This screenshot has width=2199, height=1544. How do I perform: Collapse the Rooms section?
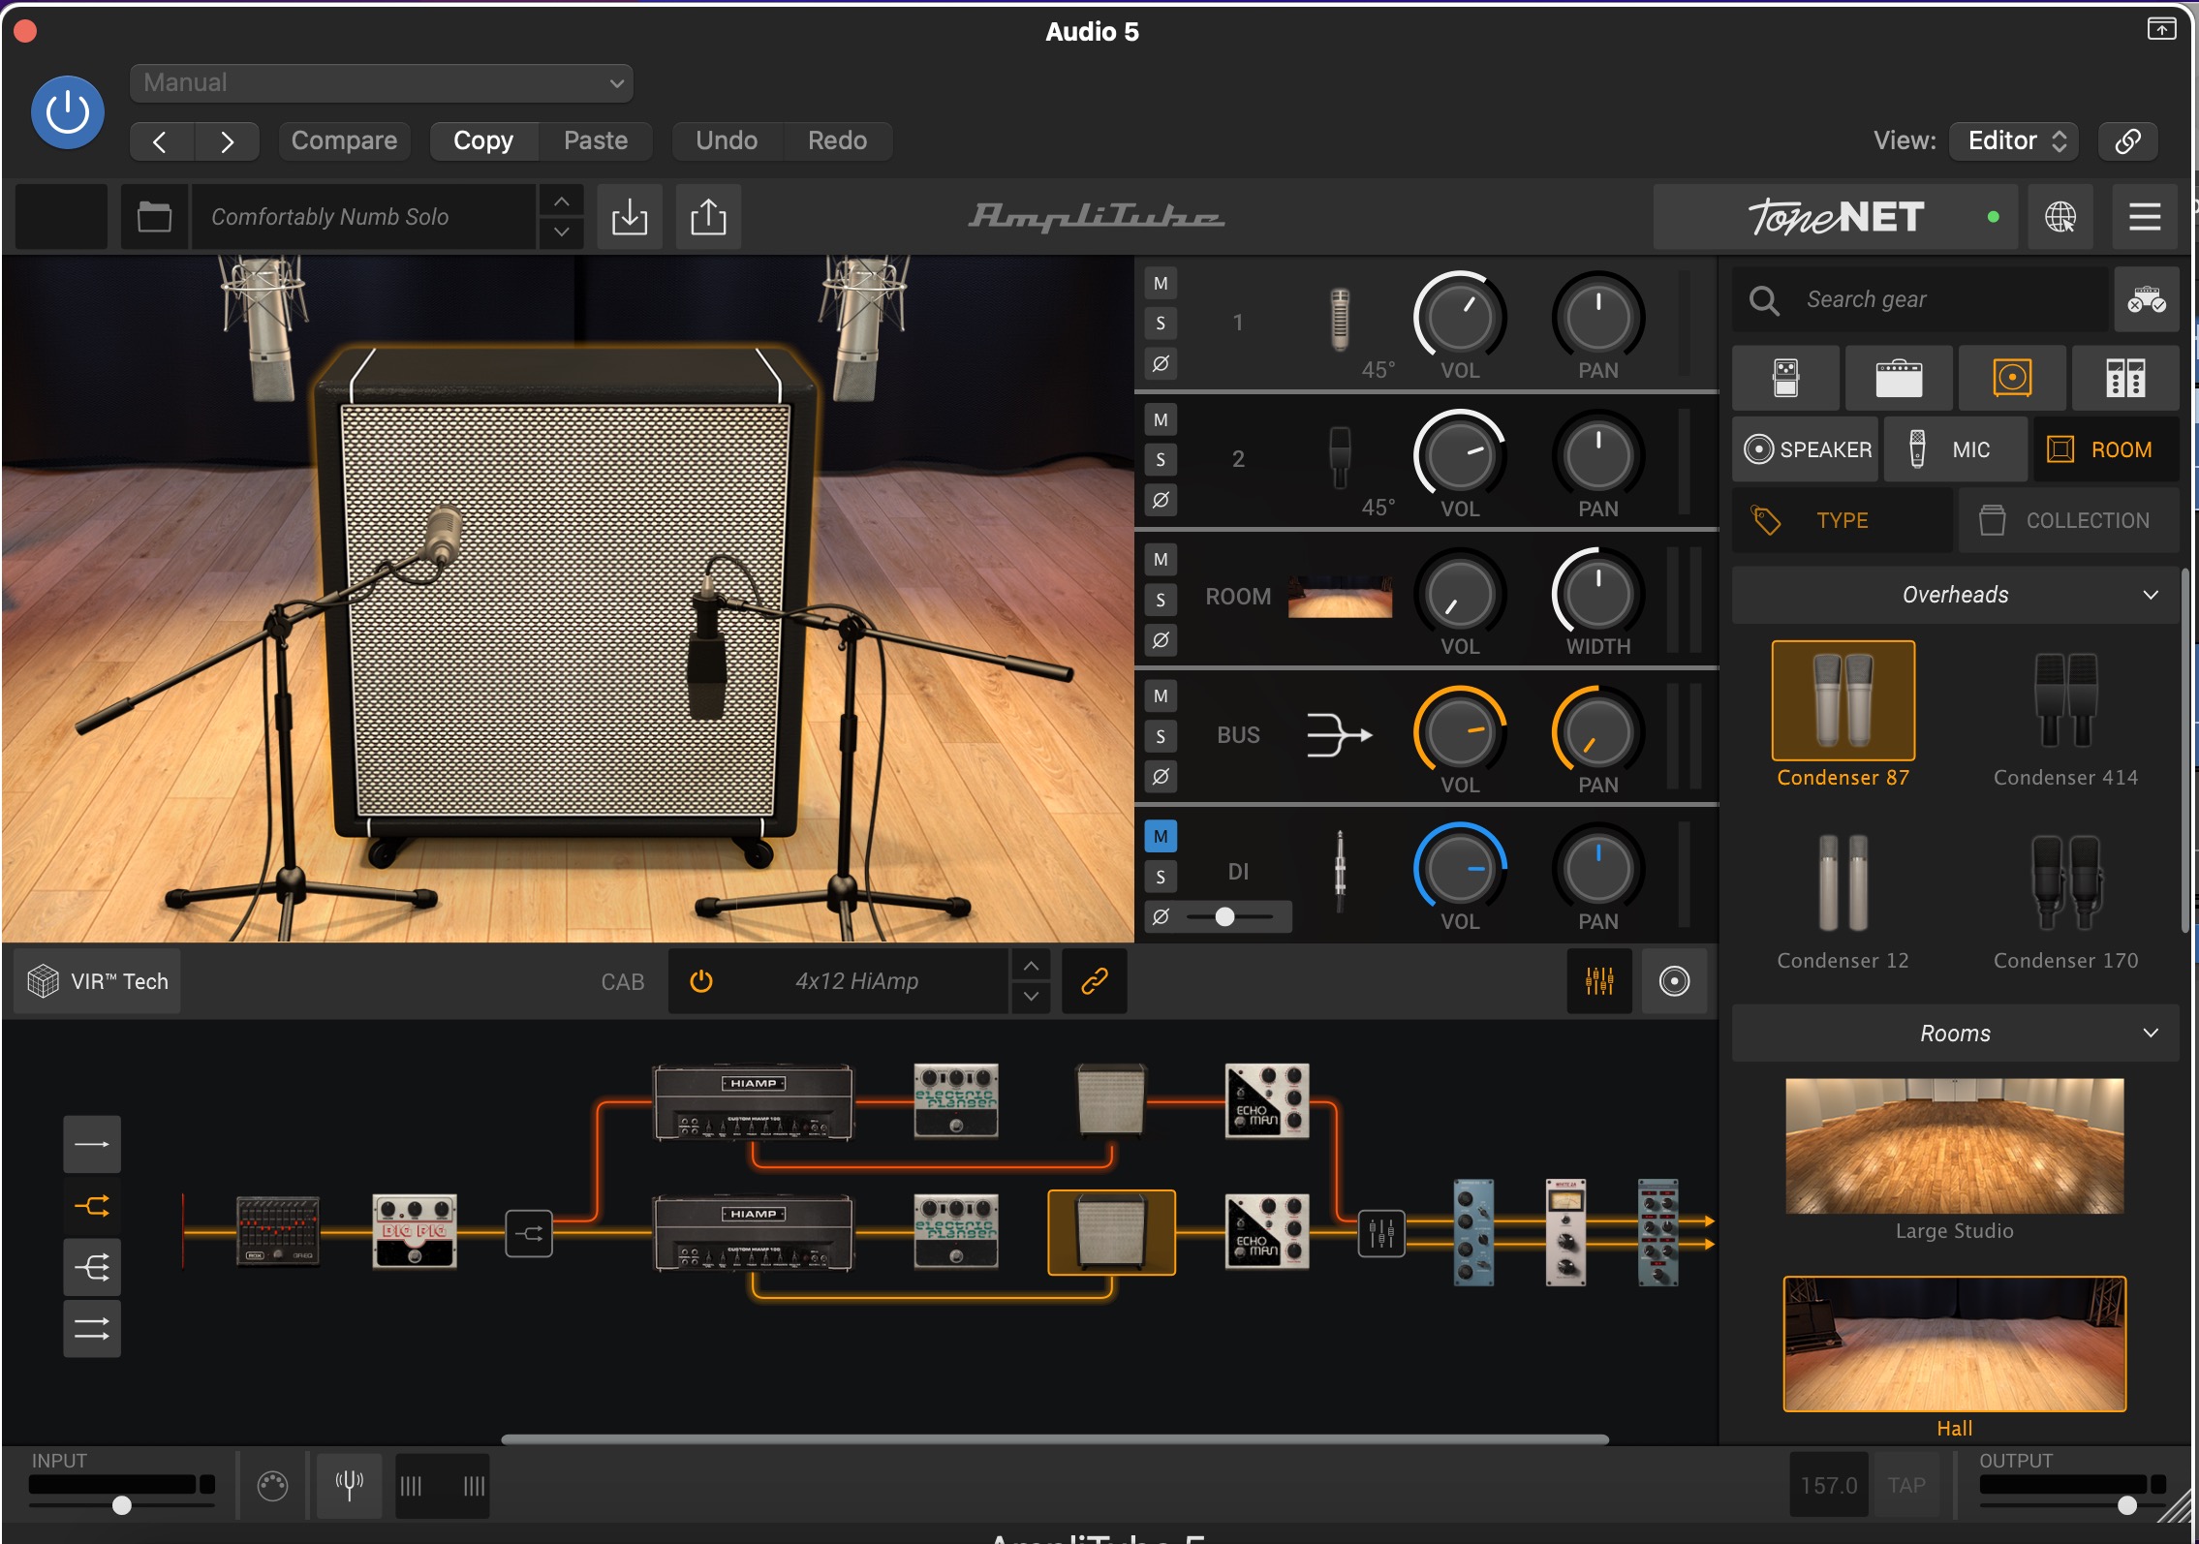pos(1955,1034)
